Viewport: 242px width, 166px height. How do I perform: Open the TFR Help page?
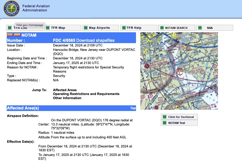coord(134,28)
